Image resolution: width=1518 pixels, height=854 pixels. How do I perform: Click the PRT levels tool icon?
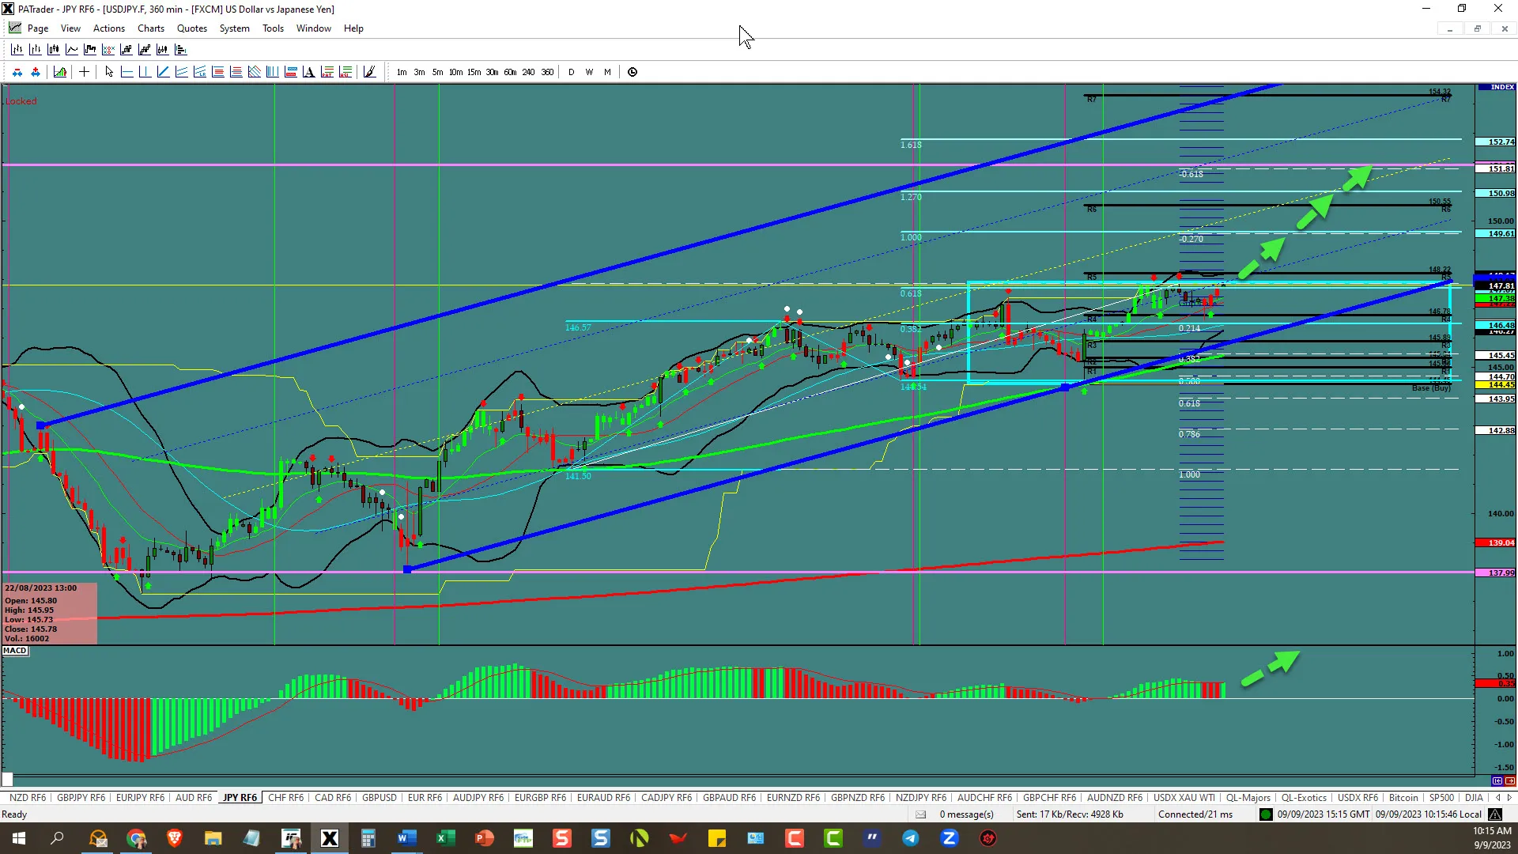[327, 72]
